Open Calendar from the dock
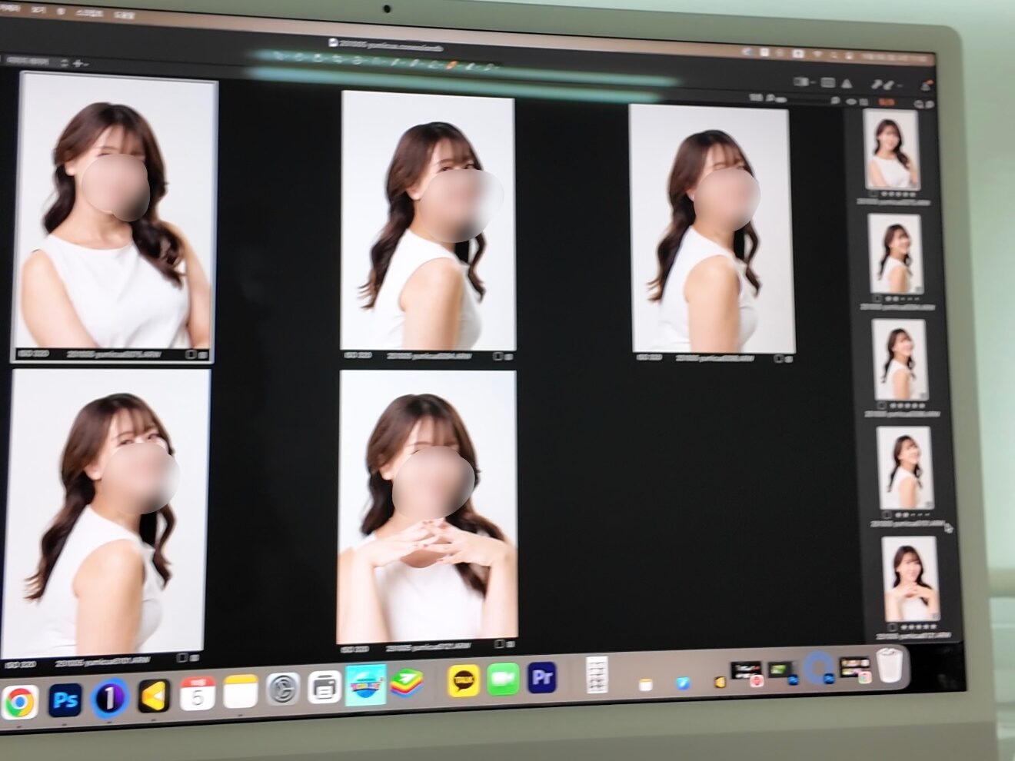 coord(197,694)
